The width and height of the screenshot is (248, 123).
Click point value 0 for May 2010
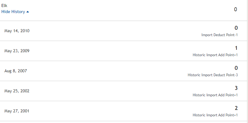coord(236,28)
